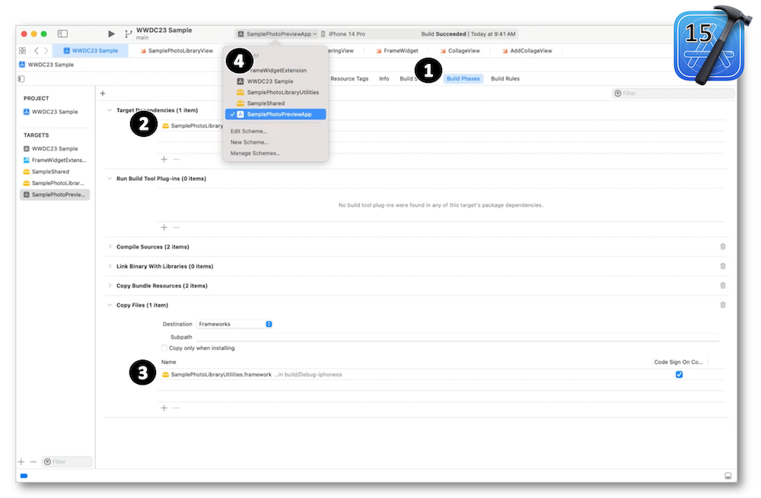Viewport: 761px width, 498px height.
Task: Select WWDC23 Sample under PROJECT in sidebar
Action: coord(55,112)
